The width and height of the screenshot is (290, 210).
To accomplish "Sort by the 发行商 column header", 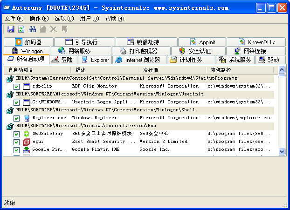I will 172,70.
